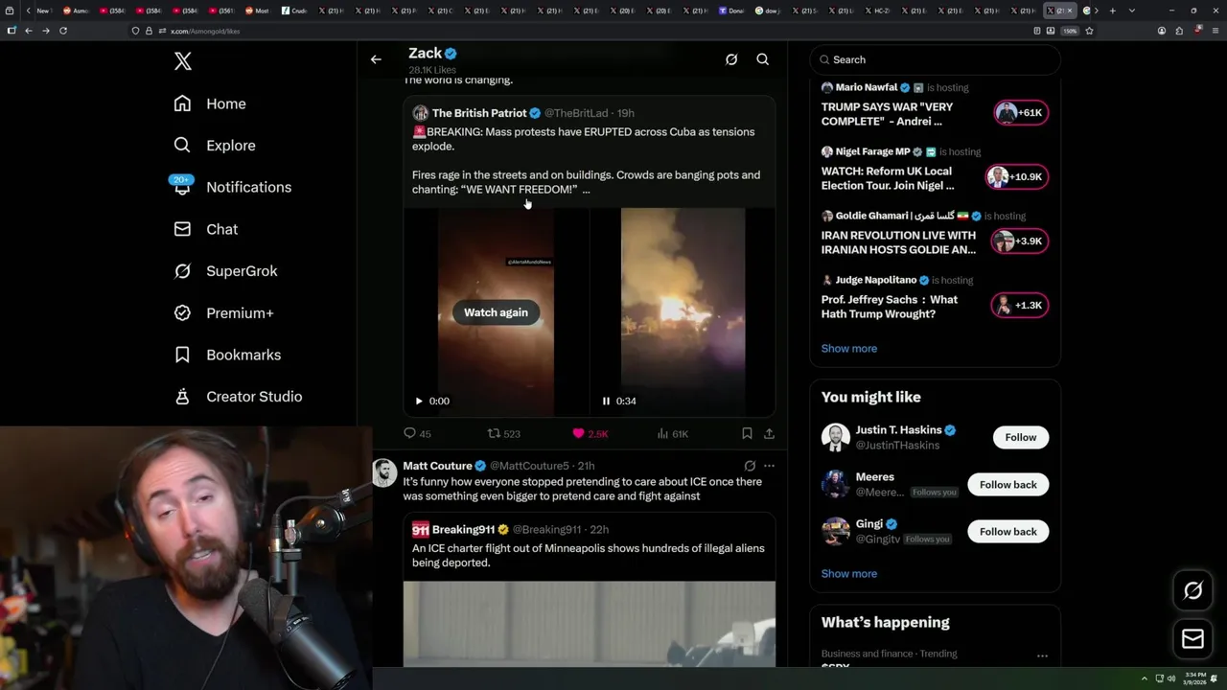Open more options for Business trending item
Screen dimensions: 1227x690
(1042, 656)
